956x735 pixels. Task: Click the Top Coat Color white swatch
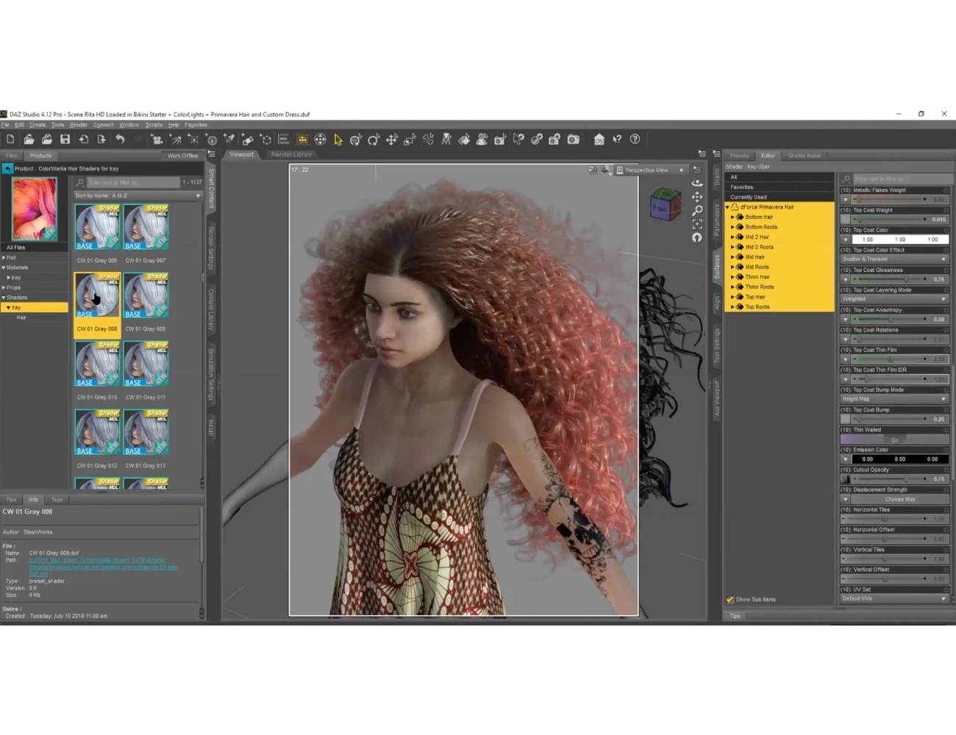coord(900,240)
